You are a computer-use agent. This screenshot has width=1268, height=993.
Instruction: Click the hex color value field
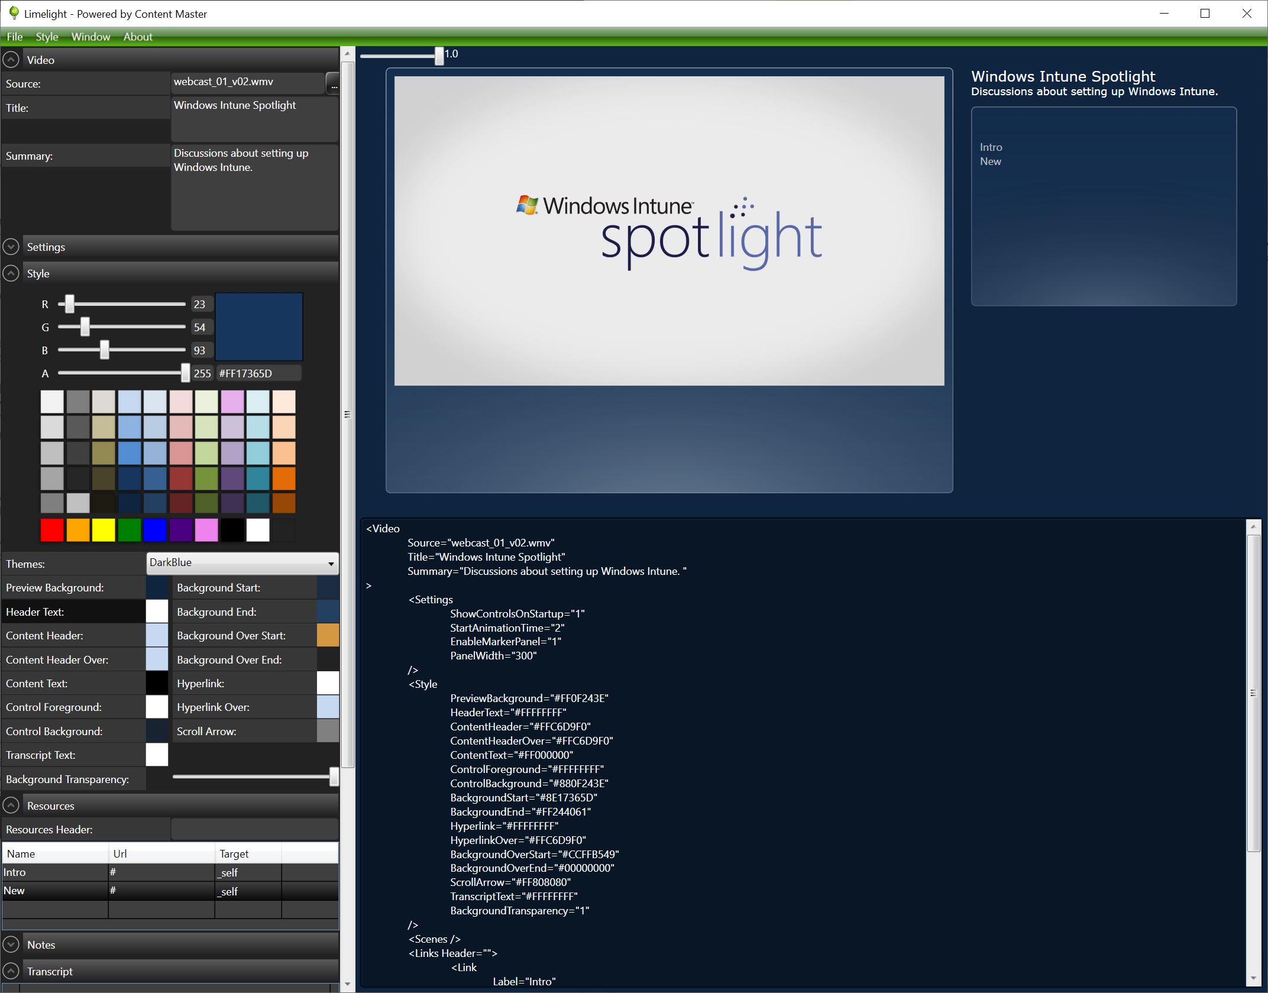[258, 373]
